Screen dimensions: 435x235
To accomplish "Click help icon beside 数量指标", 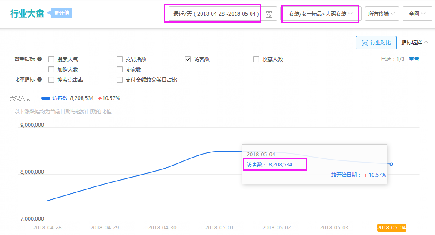I will point(40,59).
